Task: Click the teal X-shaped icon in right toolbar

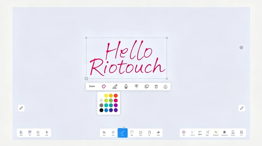Action: tap(207, 132)
